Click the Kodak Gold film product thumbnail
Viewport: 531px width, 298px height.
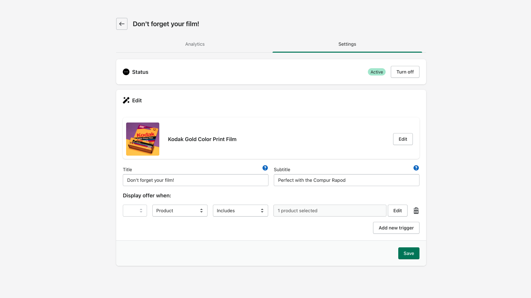pos(142,139)
